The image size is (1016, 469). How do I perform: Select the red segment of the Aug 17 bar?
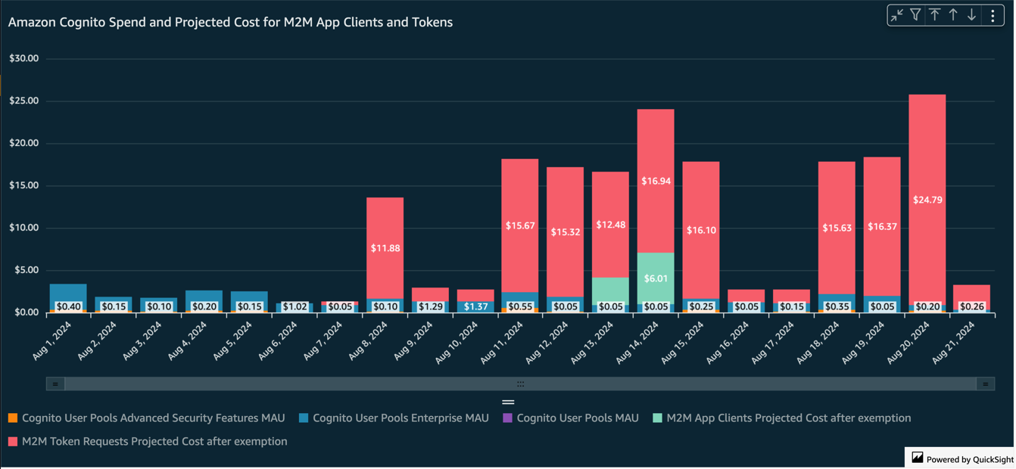791,296
